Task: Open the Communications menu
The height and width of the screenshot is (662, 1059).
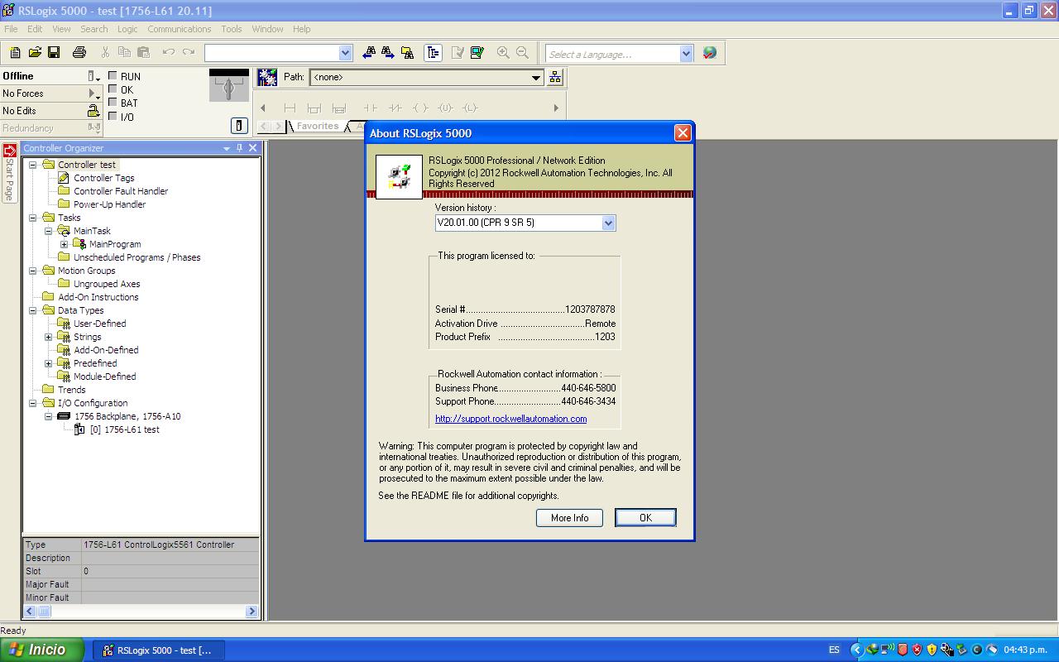Action: click(x=180, y=29)
